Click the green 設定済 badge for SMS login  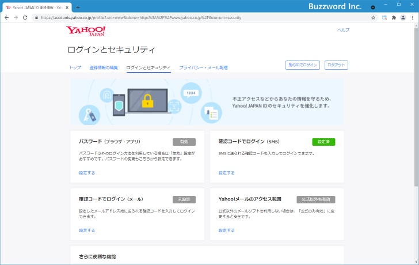coord(323,142)
